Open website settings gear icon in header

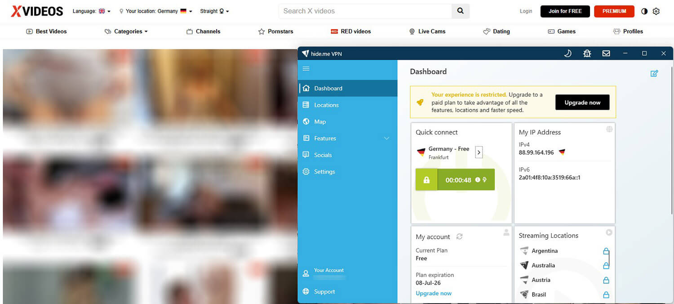coord(656,11)
